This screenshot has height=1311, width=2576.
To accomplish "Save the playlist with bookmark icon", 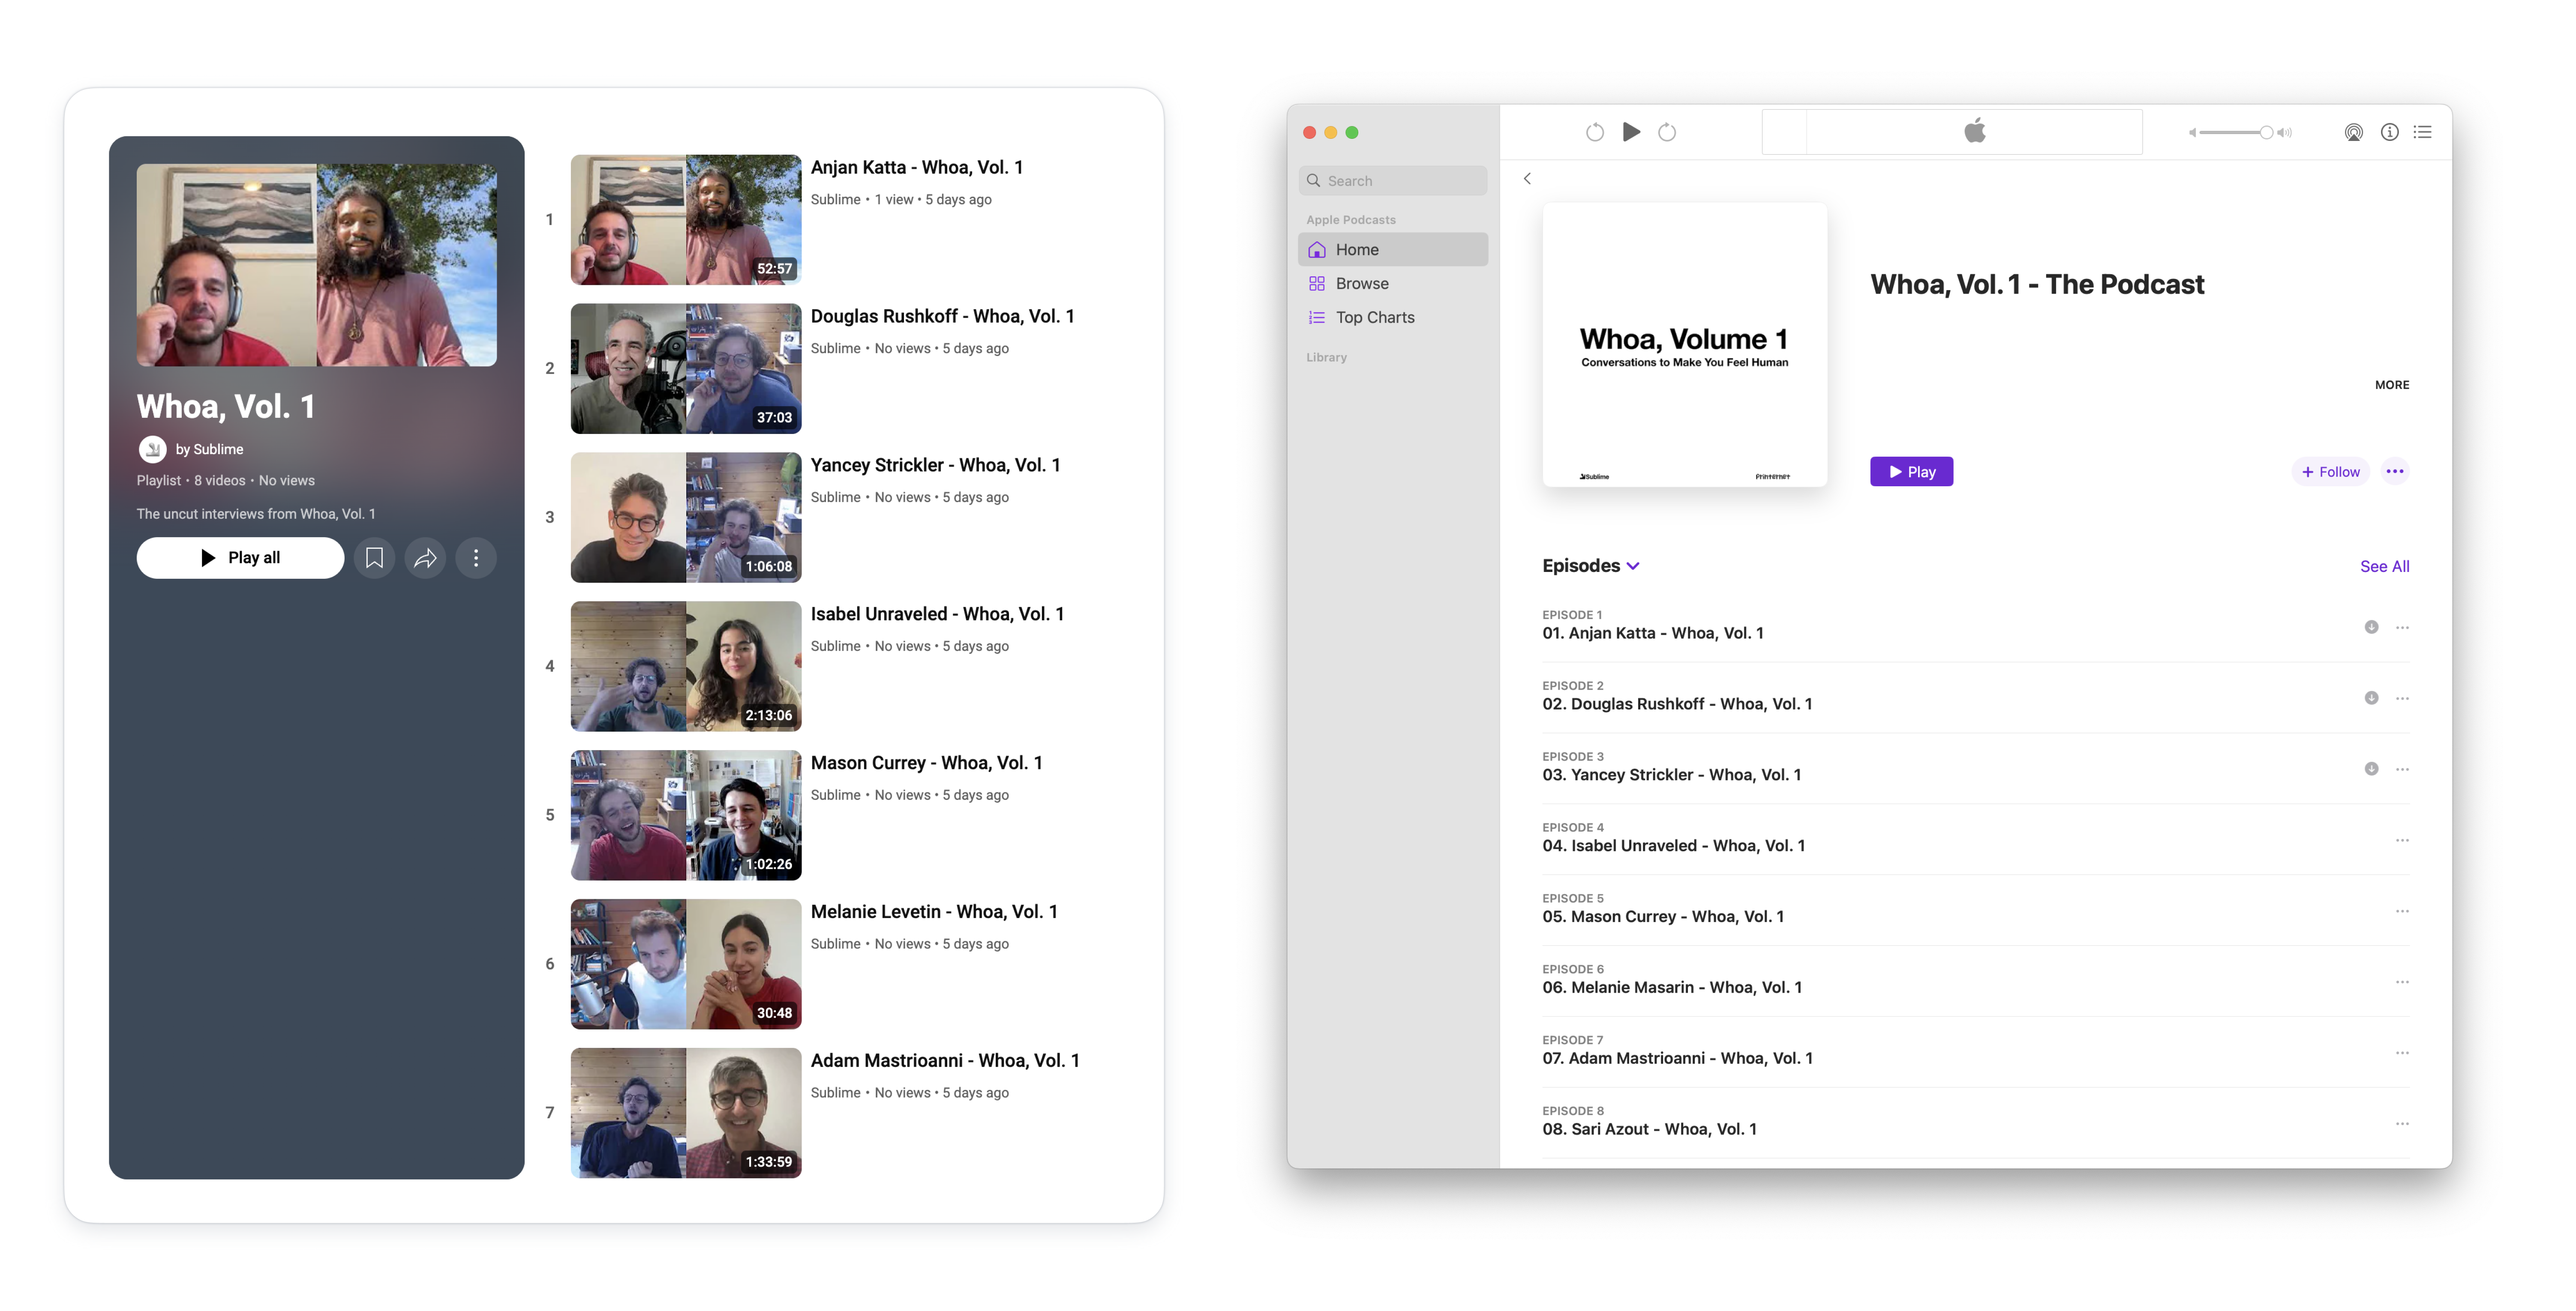I will (x=374, y=557).
